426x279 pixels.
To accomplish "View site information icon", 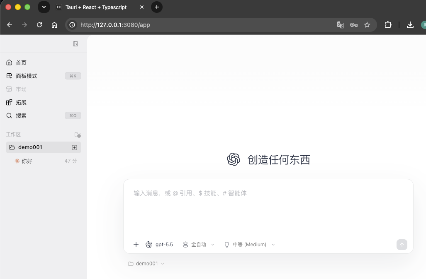I will pos(72,25).
